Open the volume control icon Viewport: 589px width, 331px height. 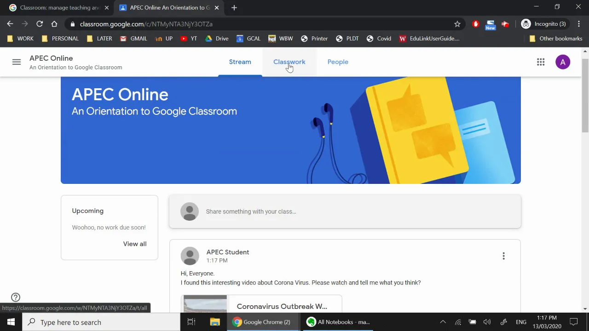pos(487,322)
